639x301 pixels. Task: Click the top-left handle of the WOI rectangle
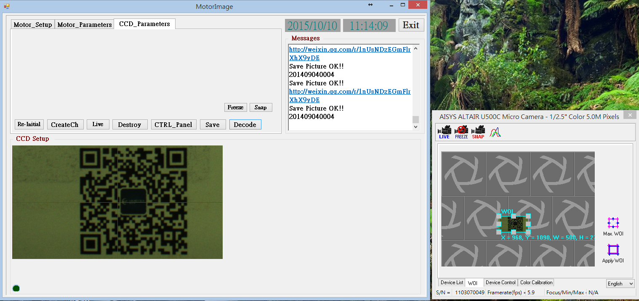[499, 216]
